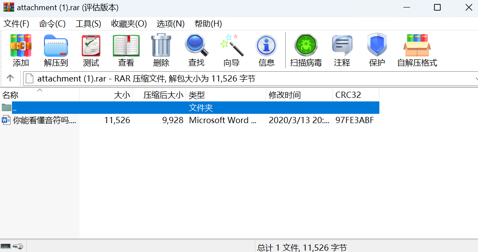Open the 选项(N) menu
The height and width of the screenshot is (252, 478).
[x=171, y=24]
